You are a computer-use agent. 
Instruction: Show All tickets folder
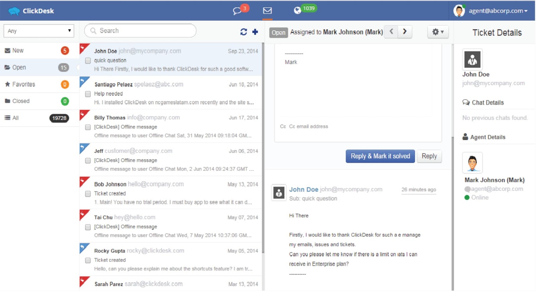(x=40, y=118)
